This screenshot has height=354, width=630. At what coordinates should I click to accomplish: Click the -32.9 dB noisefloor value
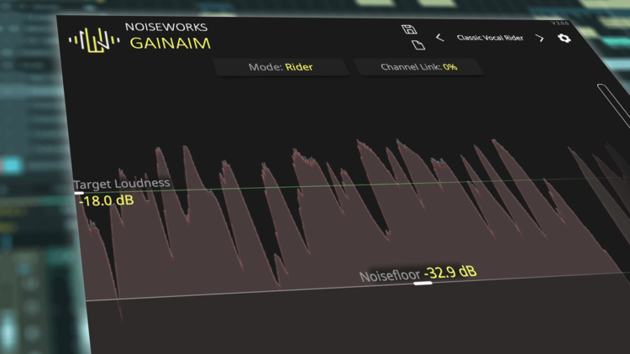(x=450, y=273)
